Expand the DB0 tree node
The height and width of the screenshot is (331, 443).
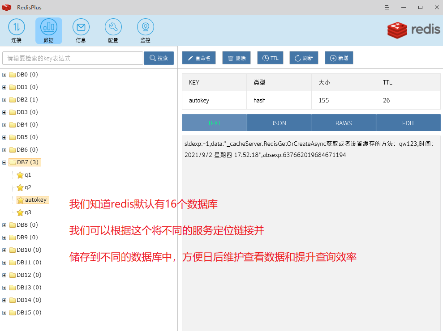click(x=4, y=75)
